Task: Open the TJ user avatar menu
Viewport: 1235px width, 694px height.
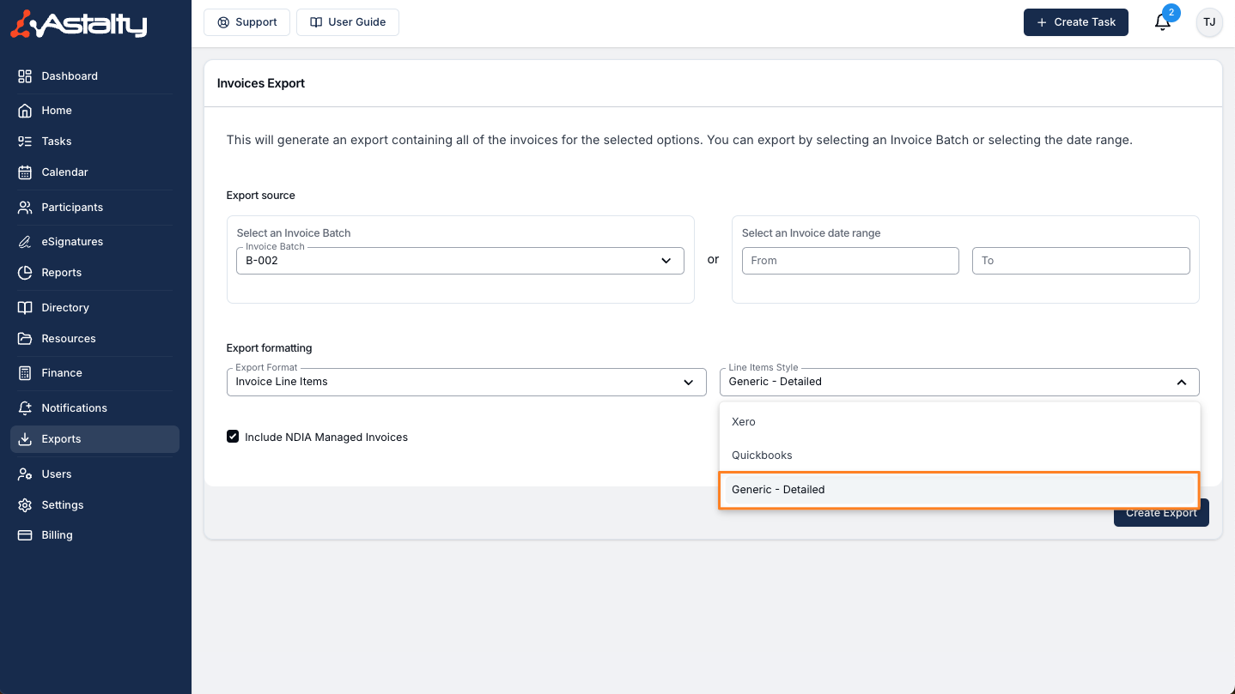Action: coord(1209,22)
